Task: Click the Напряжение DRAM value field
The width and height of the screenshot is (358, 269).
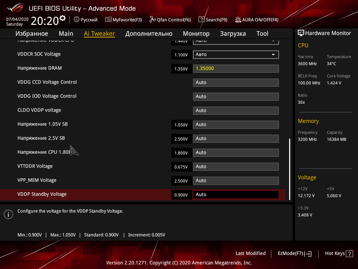Action: (236, 69)
